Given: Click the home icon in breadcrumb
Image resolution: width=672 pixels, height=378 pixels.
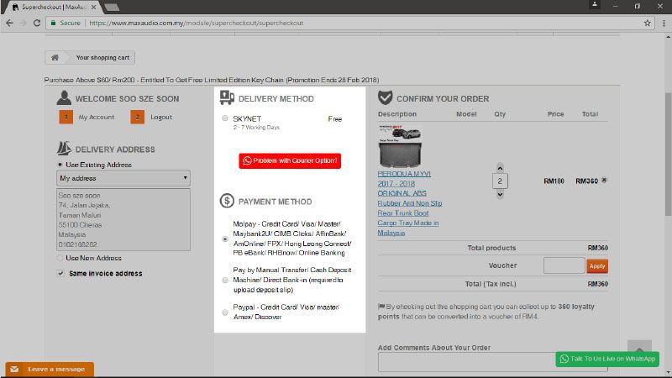Looking at the screenshot, I should pyautogui.click(x=55, y=58).
